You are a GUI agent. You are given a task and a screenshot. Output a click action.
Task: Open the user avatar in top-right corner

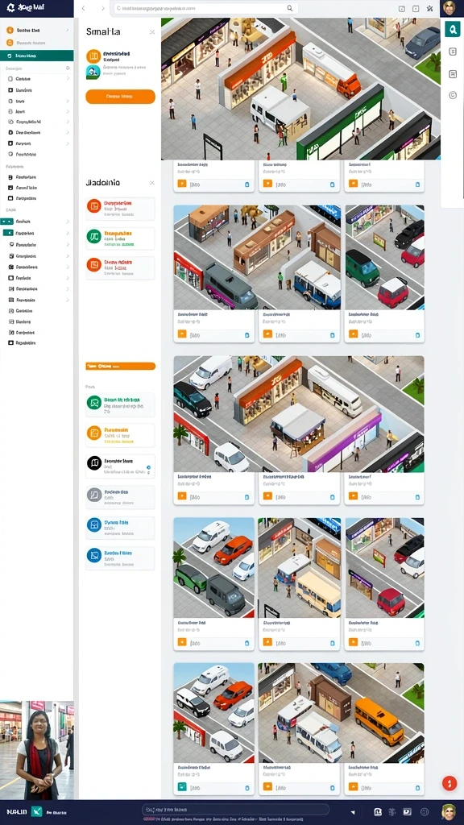pos(449,8)
